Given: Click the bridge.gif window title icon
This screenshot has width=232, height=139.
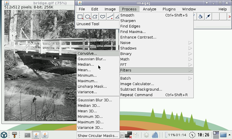Looking at the screenshot, I should click(7, 3).
